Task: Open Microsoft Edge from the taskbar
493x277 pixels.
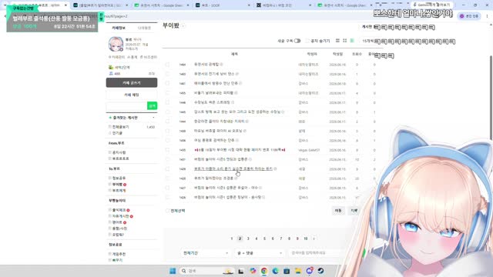Action: point(276,271)
